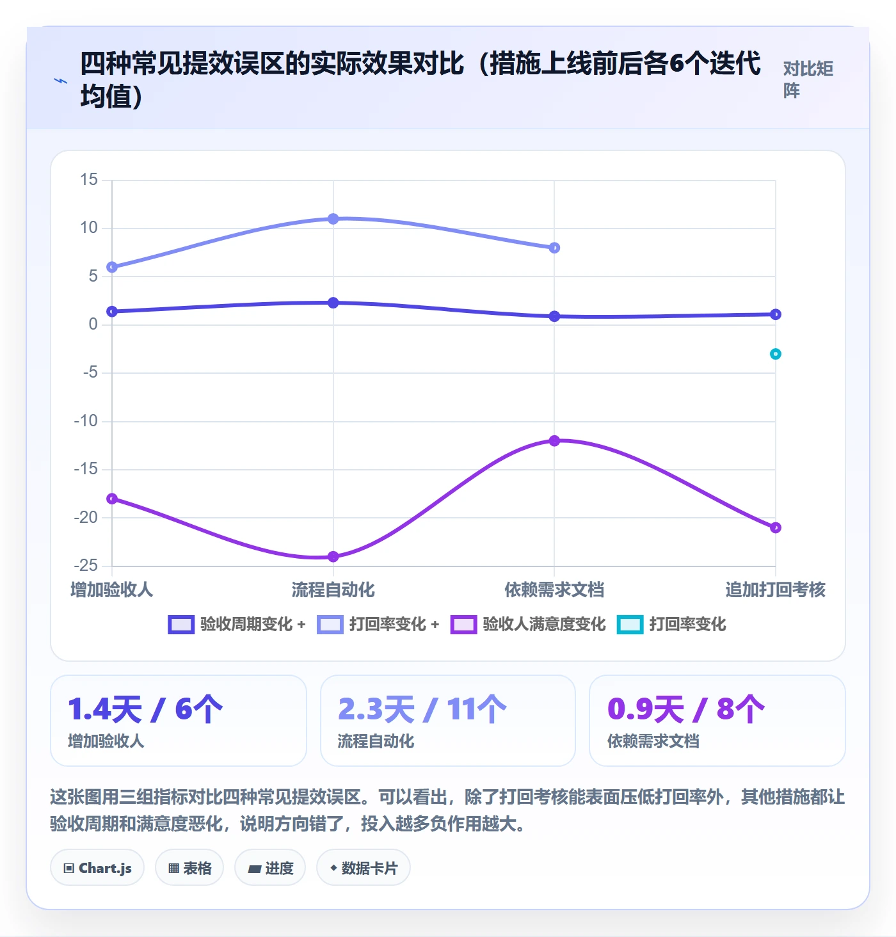Open the 0.9天 / 8个 依赖需求文档 card

(717, 721)
